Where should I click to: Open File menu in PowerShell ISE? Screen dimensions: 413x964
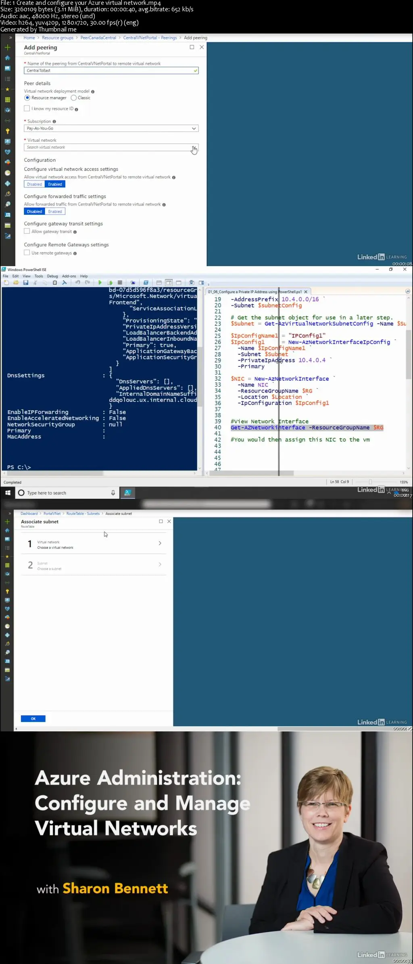tap(6, 276)
